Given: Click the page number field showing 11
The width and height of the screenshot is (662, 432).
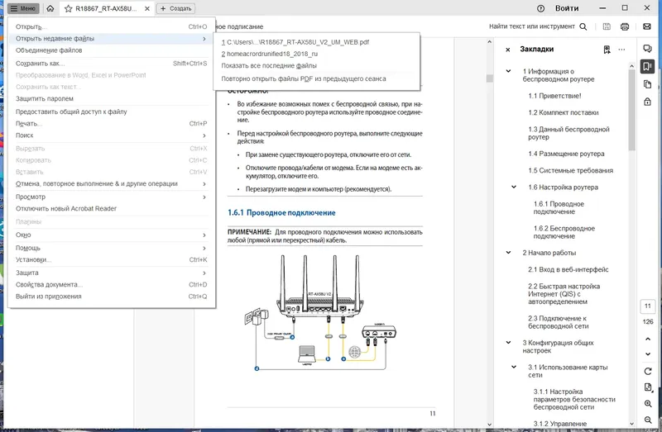Looking at the screenshot, I should tap(648, 306).
